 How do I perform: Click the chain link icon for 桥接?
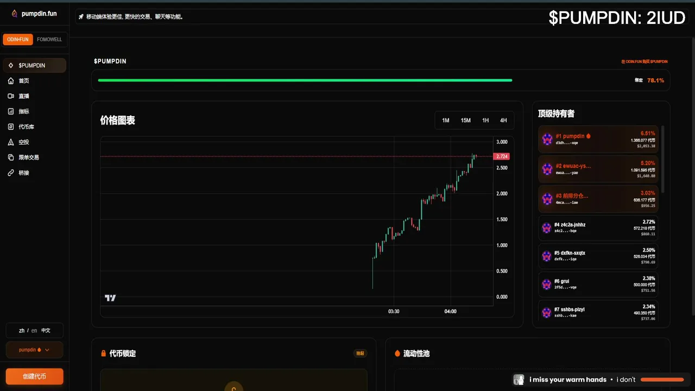(11, 173)
